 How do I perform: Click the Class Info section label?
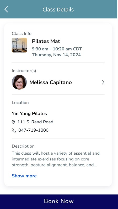tap(22, 34)
